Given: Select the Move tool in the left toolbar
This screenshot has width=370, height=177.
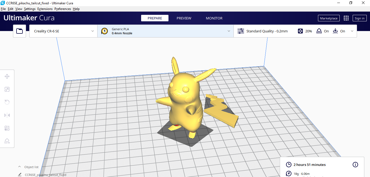Looking at the screenshot, I should 7,76.
